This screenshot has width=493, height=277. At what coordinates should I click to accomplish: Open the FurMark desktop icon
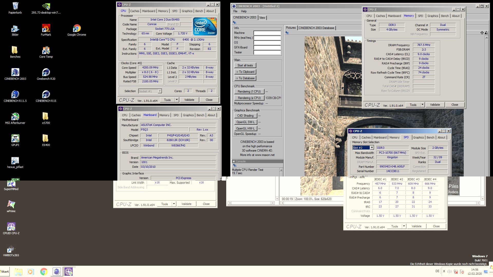coord(46,30)
